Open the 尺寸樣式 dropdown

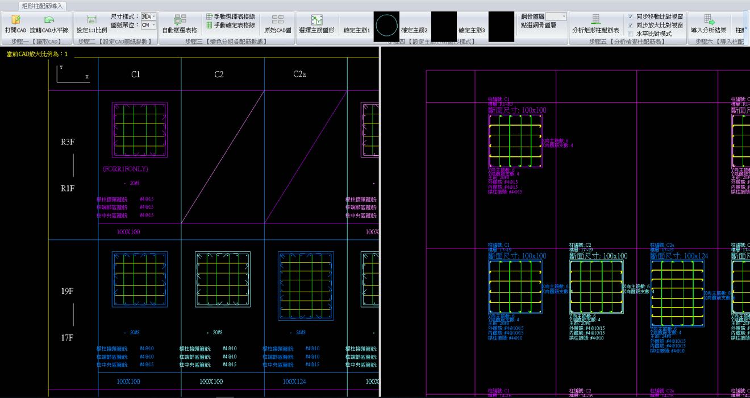coord(148,17)
